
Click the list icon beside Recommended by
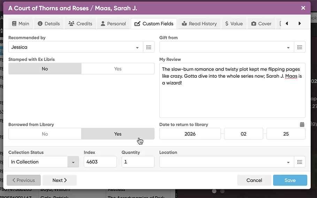click(x=149, y=47)
